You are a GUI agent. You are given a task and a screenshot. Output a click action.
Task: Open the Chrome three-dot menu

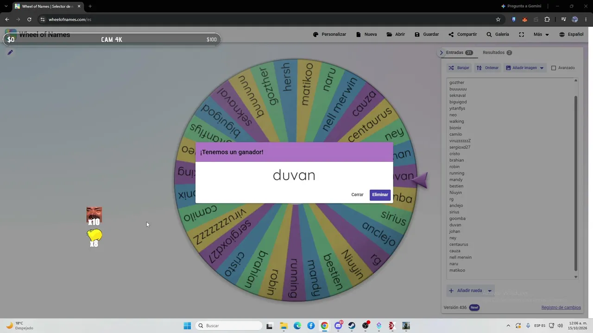click(586, 19)
